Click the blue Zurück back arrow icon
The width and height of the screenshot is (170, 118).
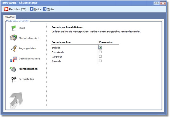(32, 9)
